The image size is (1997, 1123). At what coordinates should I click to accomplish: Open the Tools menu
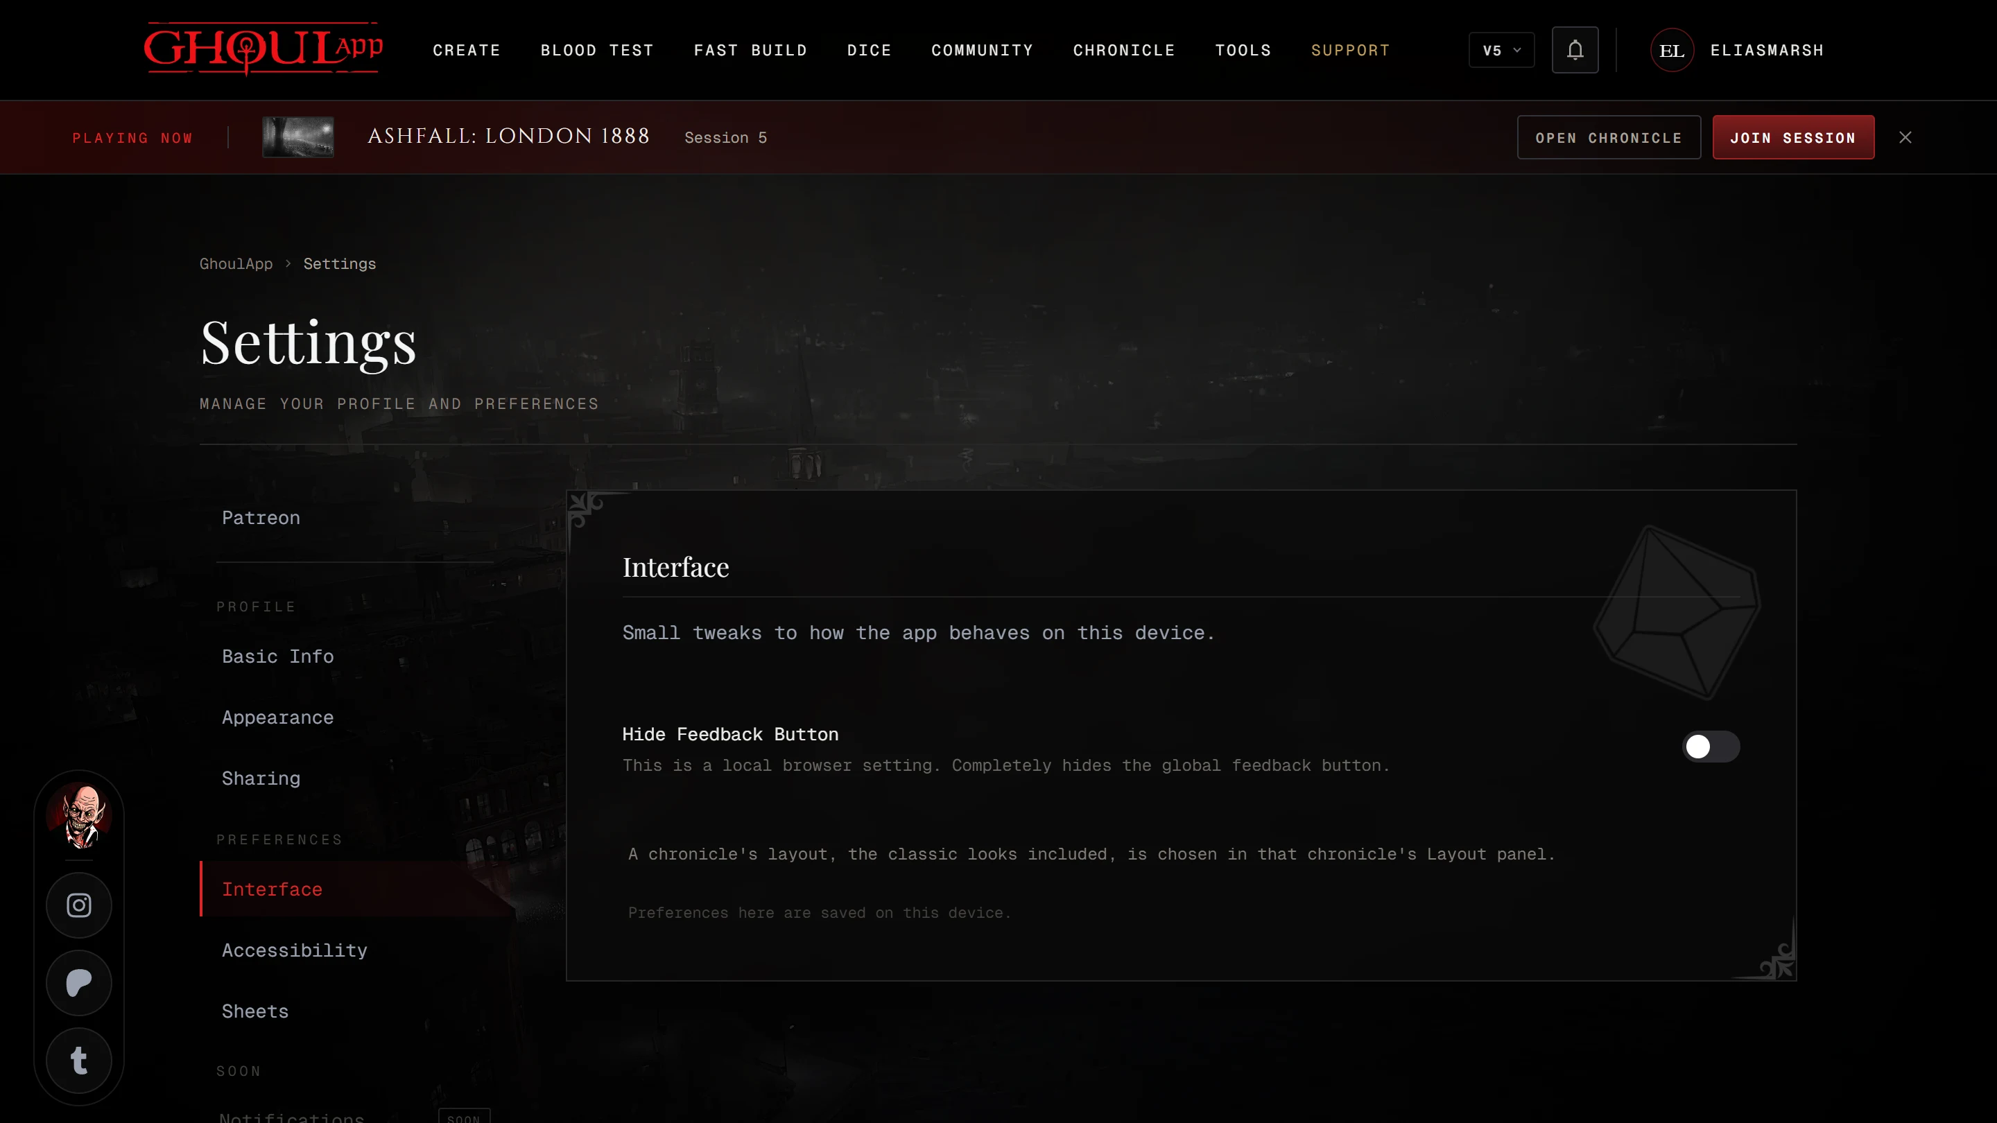1243,51
